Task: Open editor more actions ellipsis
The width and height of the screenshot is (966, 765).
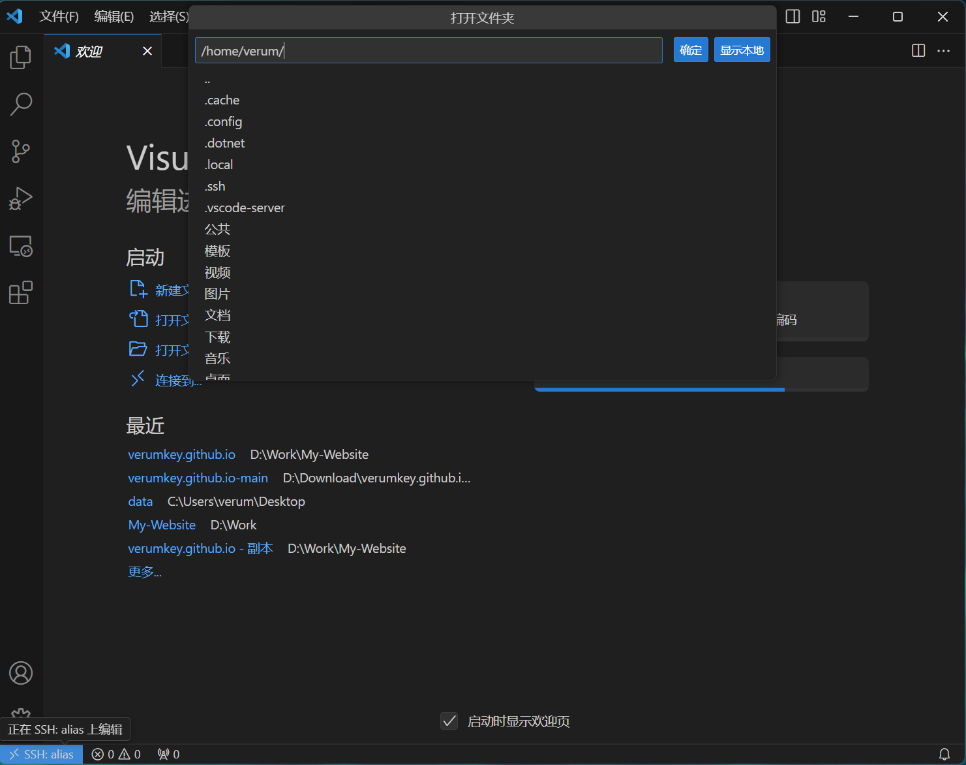Action: pyautogui.click(x=943, y=51)
